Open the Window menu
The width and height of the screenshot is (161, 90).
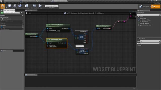coord(22,3)
